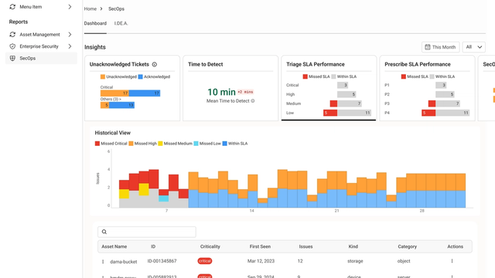Viewport: 495px width, 278px height.
Task: Toggle Within SLA legend in Historical View
Action: click(x=235, y=144)
